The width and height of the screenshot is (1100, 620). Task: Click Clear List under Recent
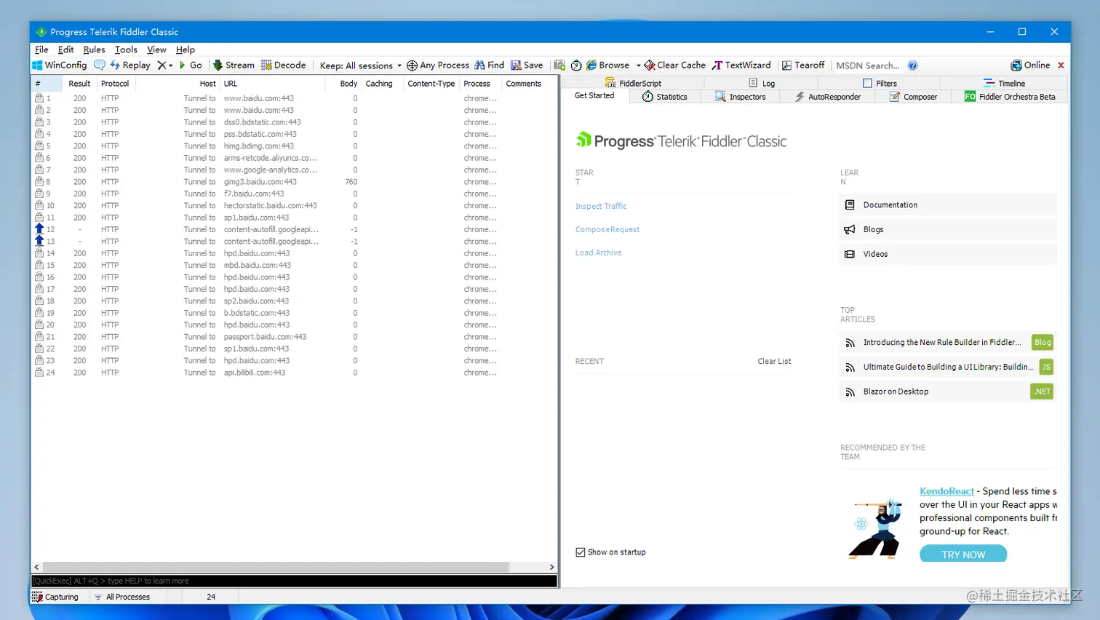point(774,361)
